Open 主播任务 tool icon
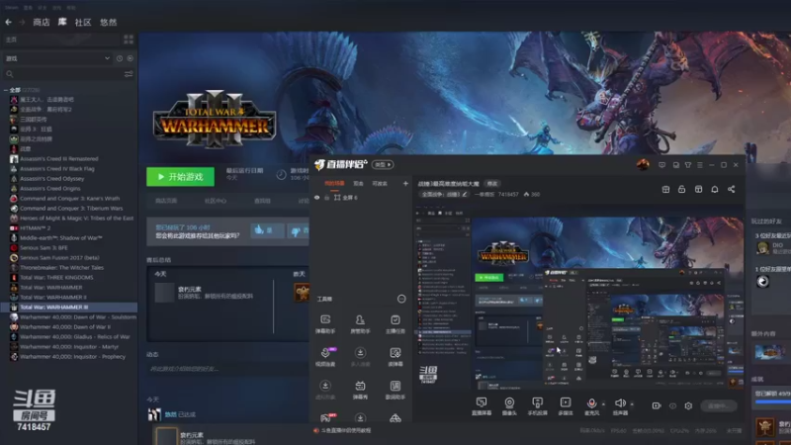This screenshot has height=445, width=791. pos(395,324)
